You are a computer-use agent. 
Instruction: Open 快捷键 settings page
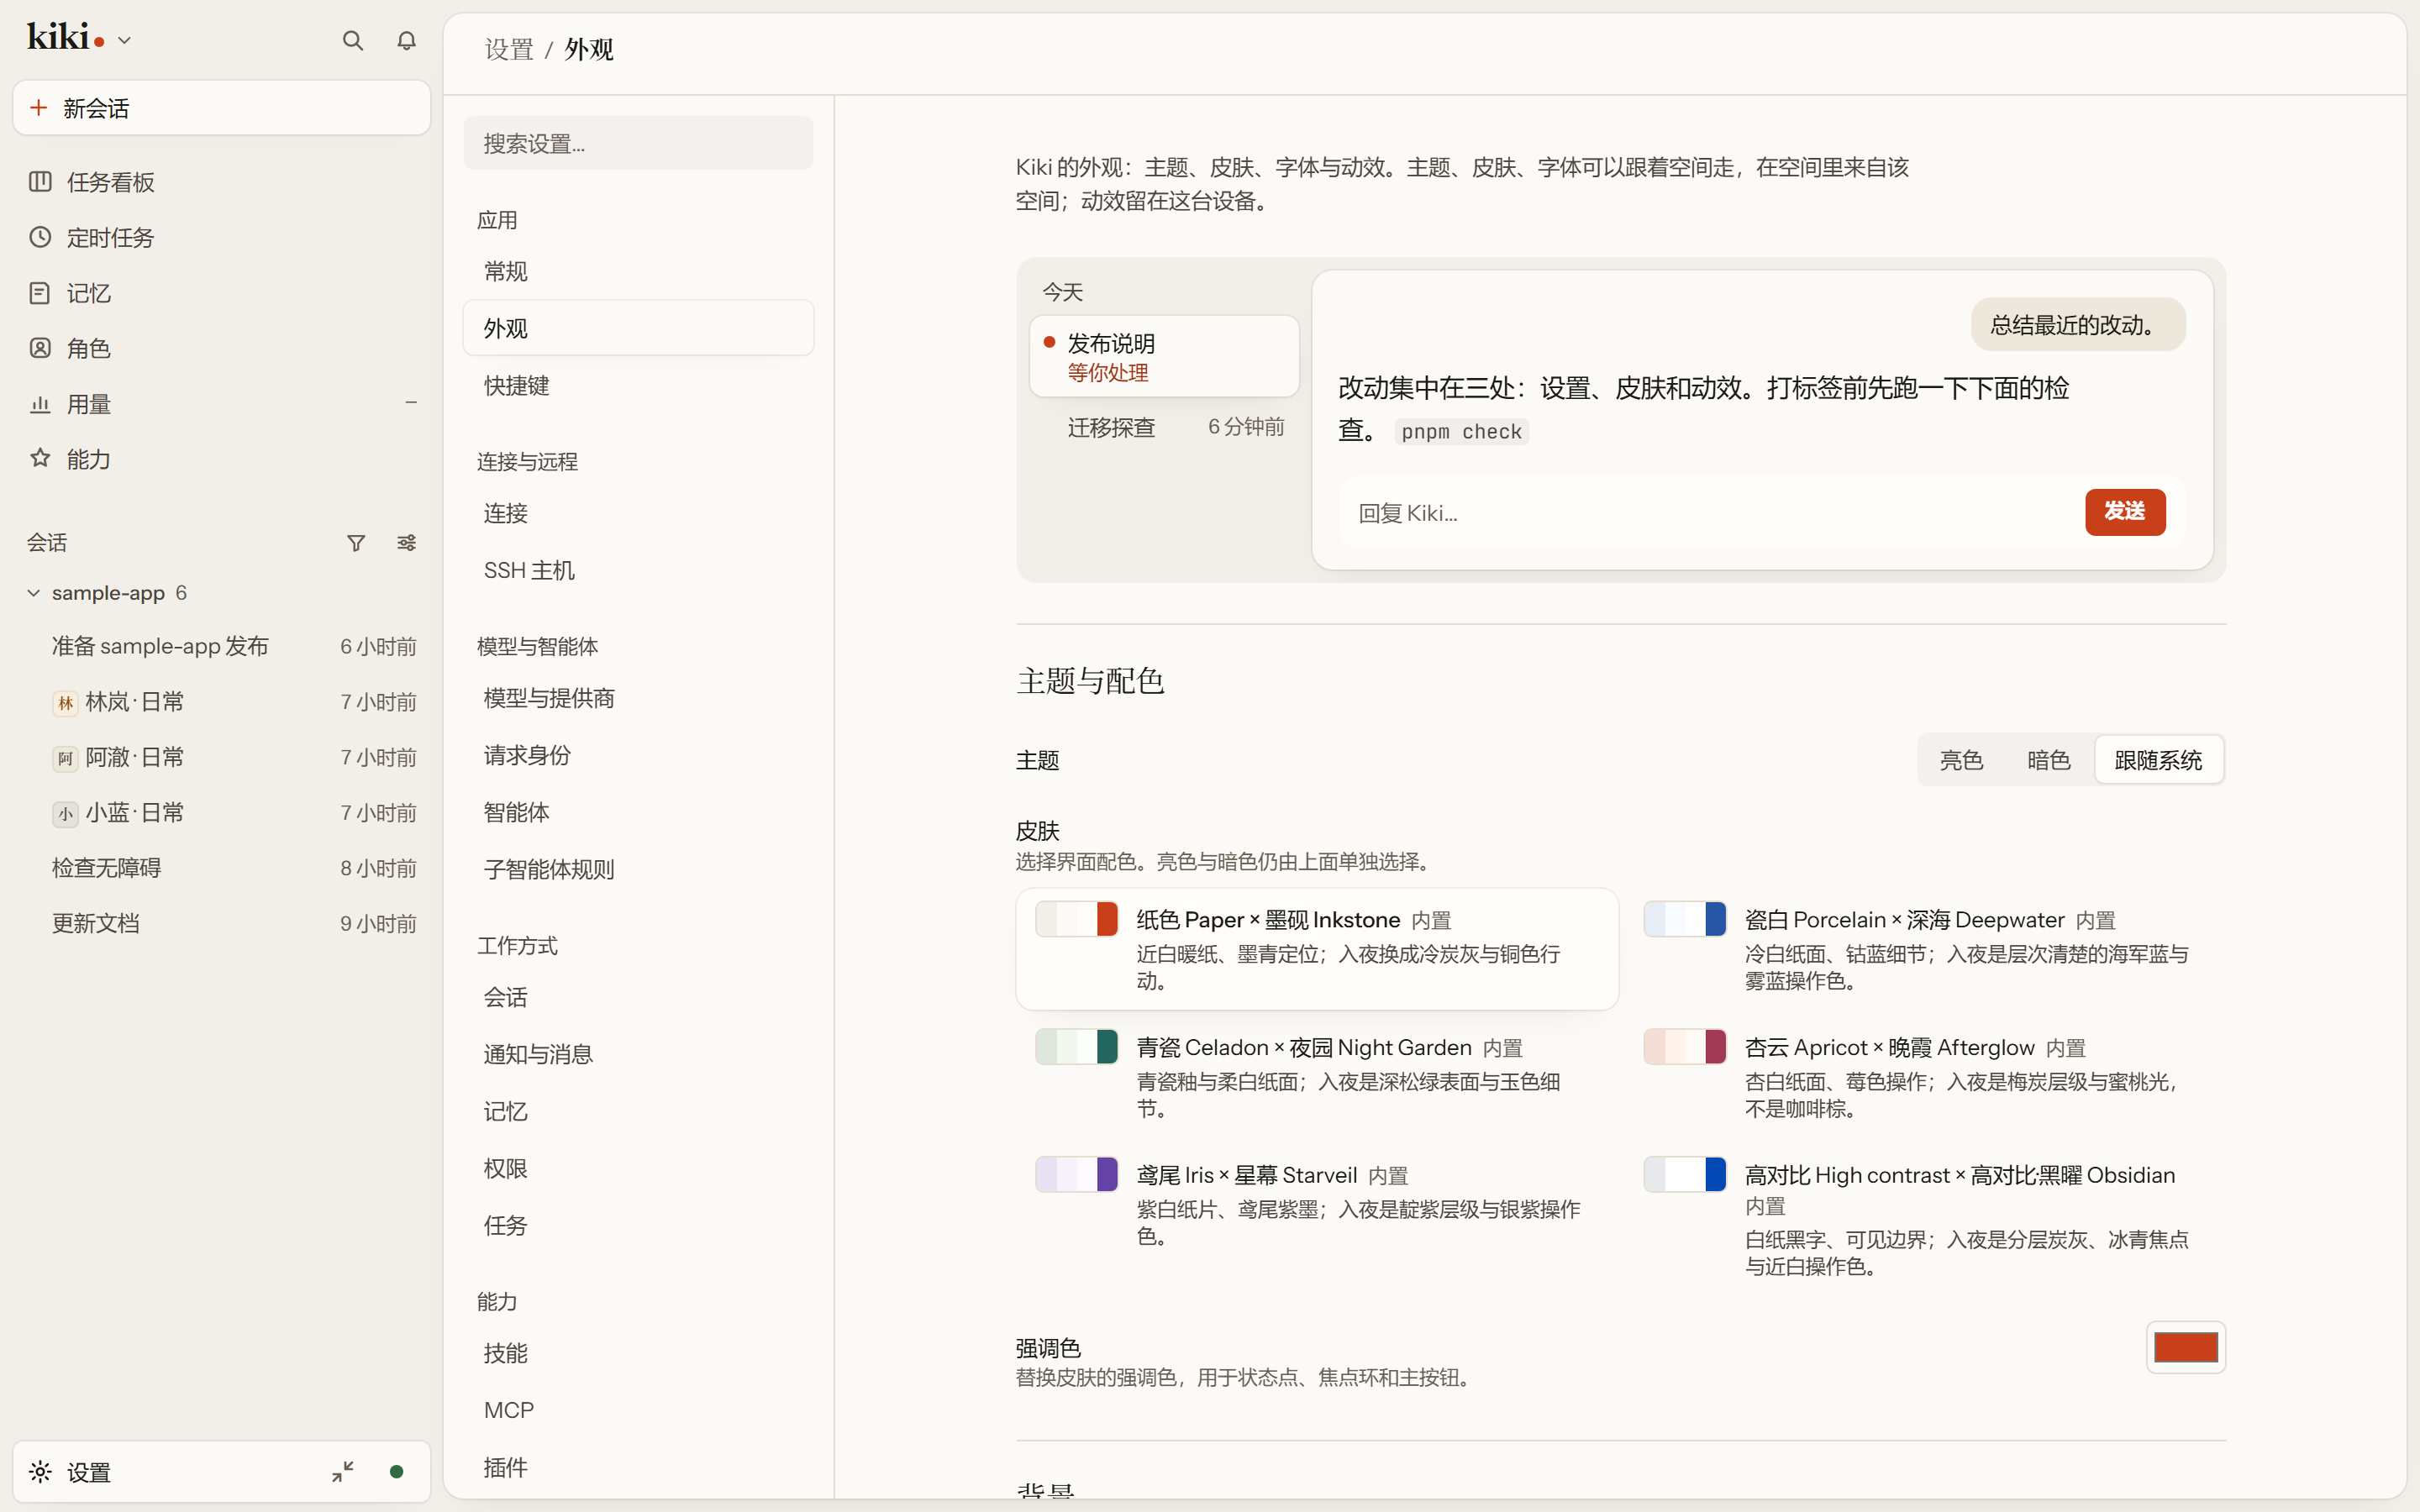pos(638,385)
